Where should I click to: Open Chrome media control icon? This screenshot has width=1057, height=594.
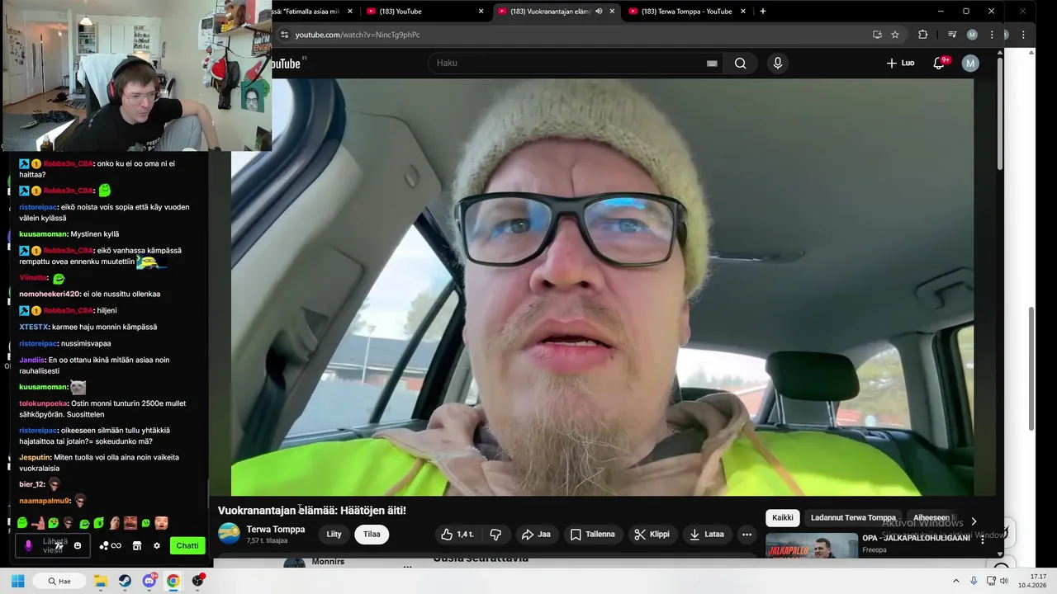(x=952, y=35)
